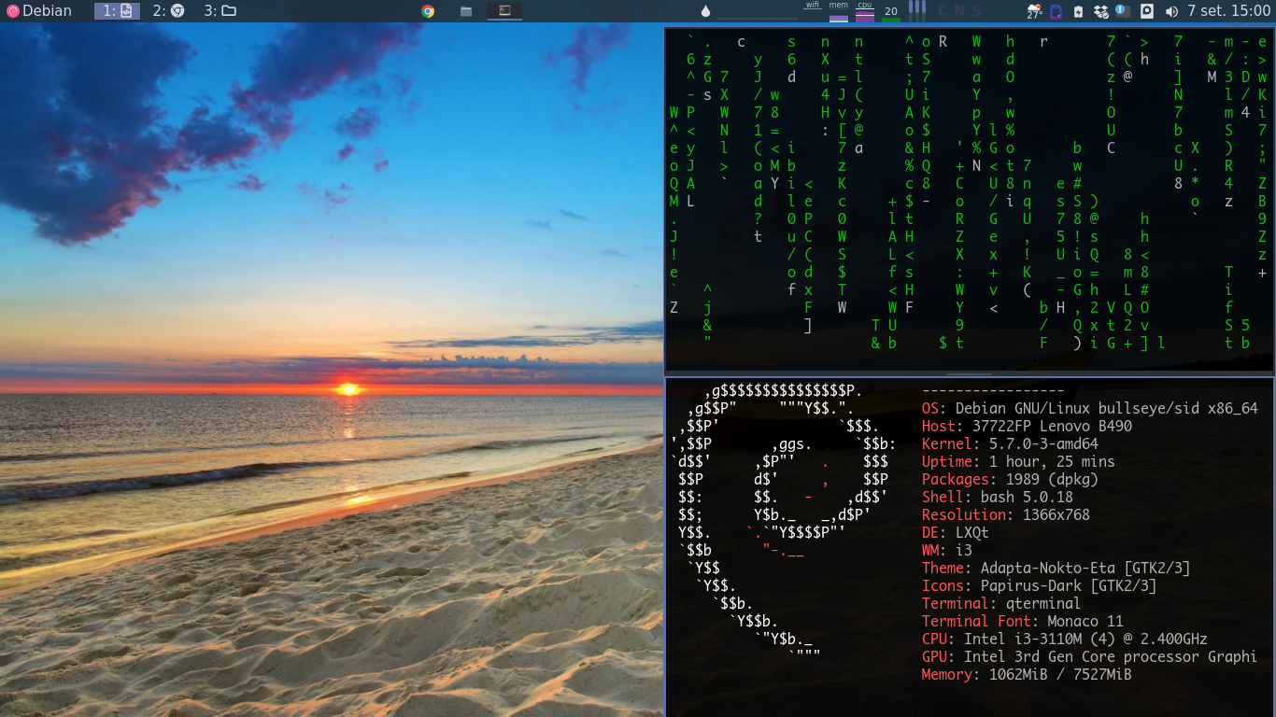Focus the upper matrix terminal window
The width and height of the screenshot is (1276, 717).
pos(970,201)
